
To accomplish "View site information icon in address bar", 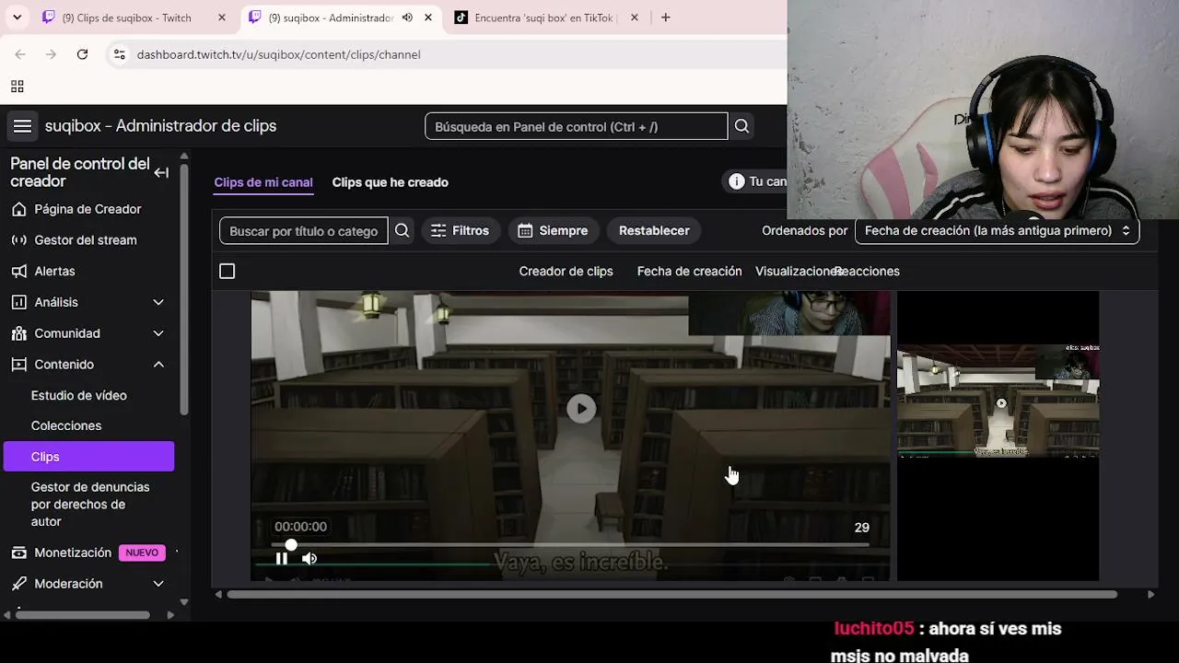I will coord(119,54).
